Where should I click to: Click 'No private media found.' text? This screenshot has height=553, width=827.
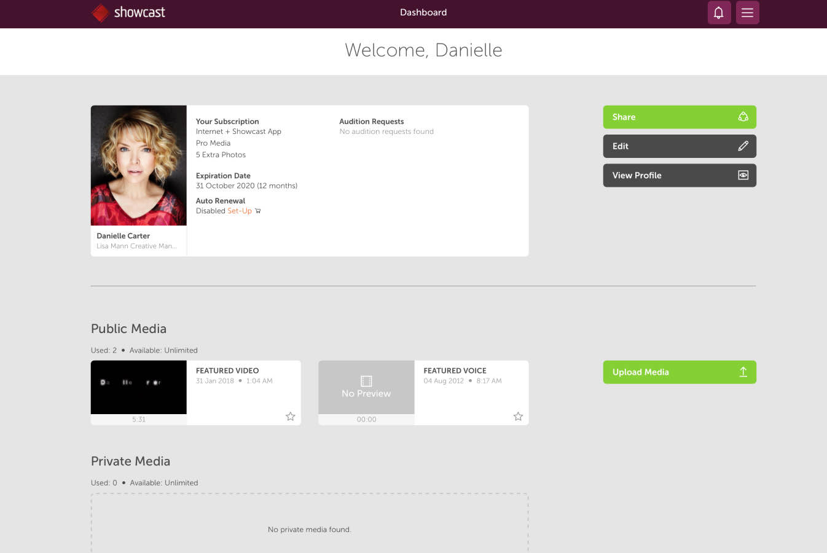pyautogui.click(x=310, y=530)
